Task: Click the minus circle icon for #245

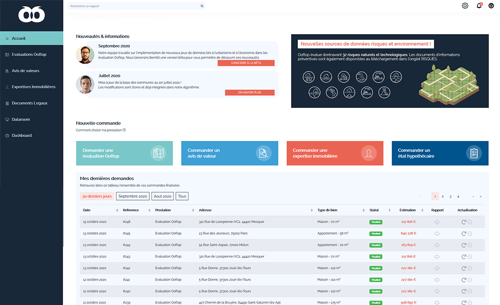Action: click(470, 234)
